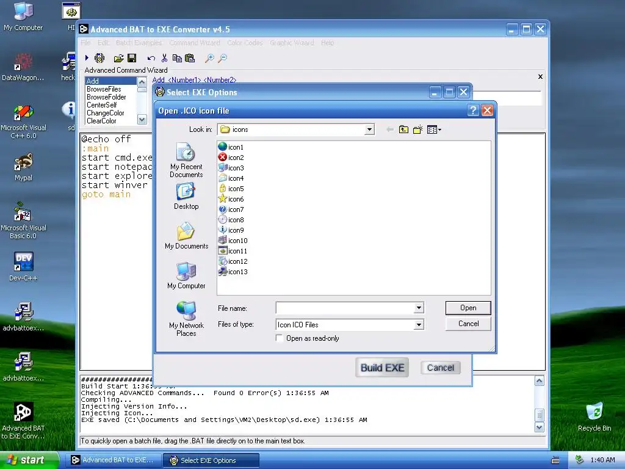Viewport: 625px width, 469px height.
Task: Switch to Advanced BAT to EXE taskbar button
Action: (x=113, y=460)
